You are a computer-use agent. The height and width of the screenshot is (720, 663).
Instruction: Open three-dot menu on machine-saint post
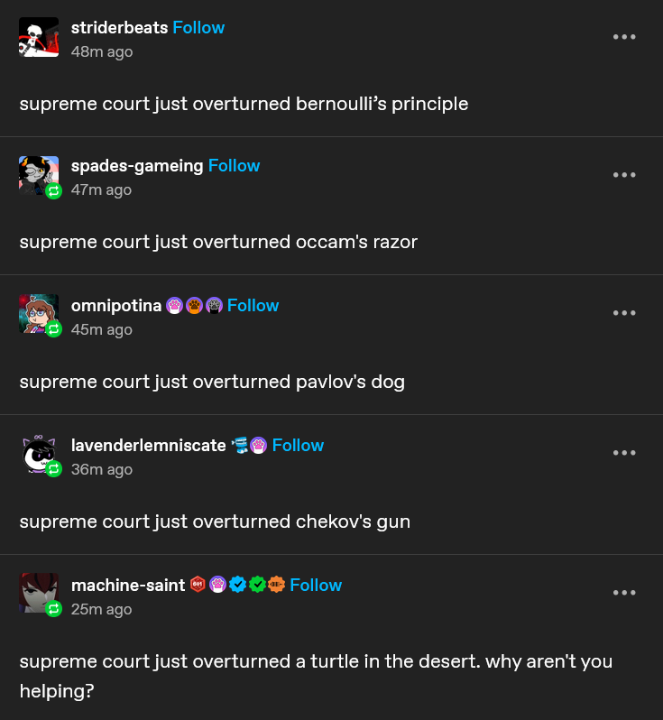(624, 593)
